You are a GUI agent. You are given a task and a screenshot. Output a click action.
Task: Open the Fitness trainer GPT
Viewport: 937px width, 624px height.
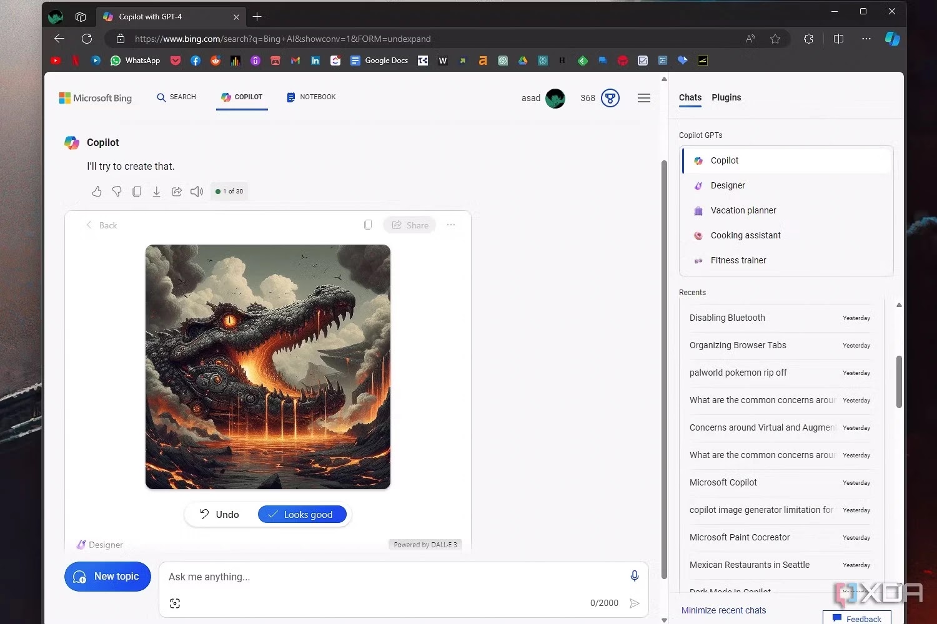787,260
